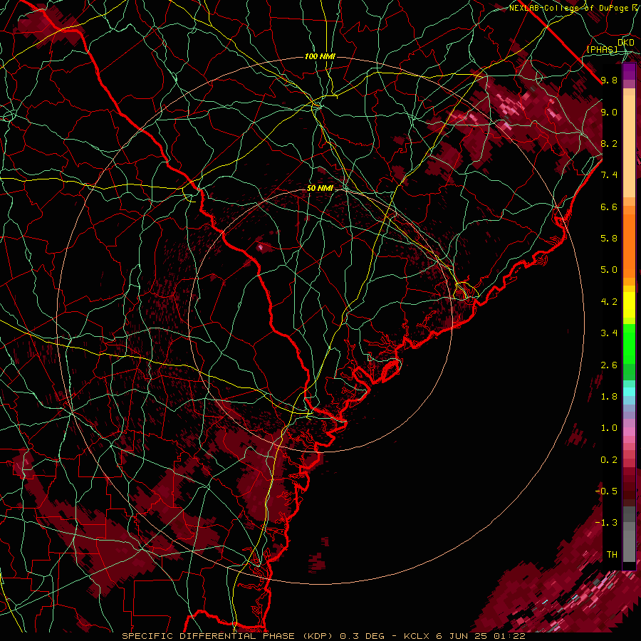This screenshot has width=641, height=641.
Task: Select the 9.8 value on the color scale
Action: 609,80
